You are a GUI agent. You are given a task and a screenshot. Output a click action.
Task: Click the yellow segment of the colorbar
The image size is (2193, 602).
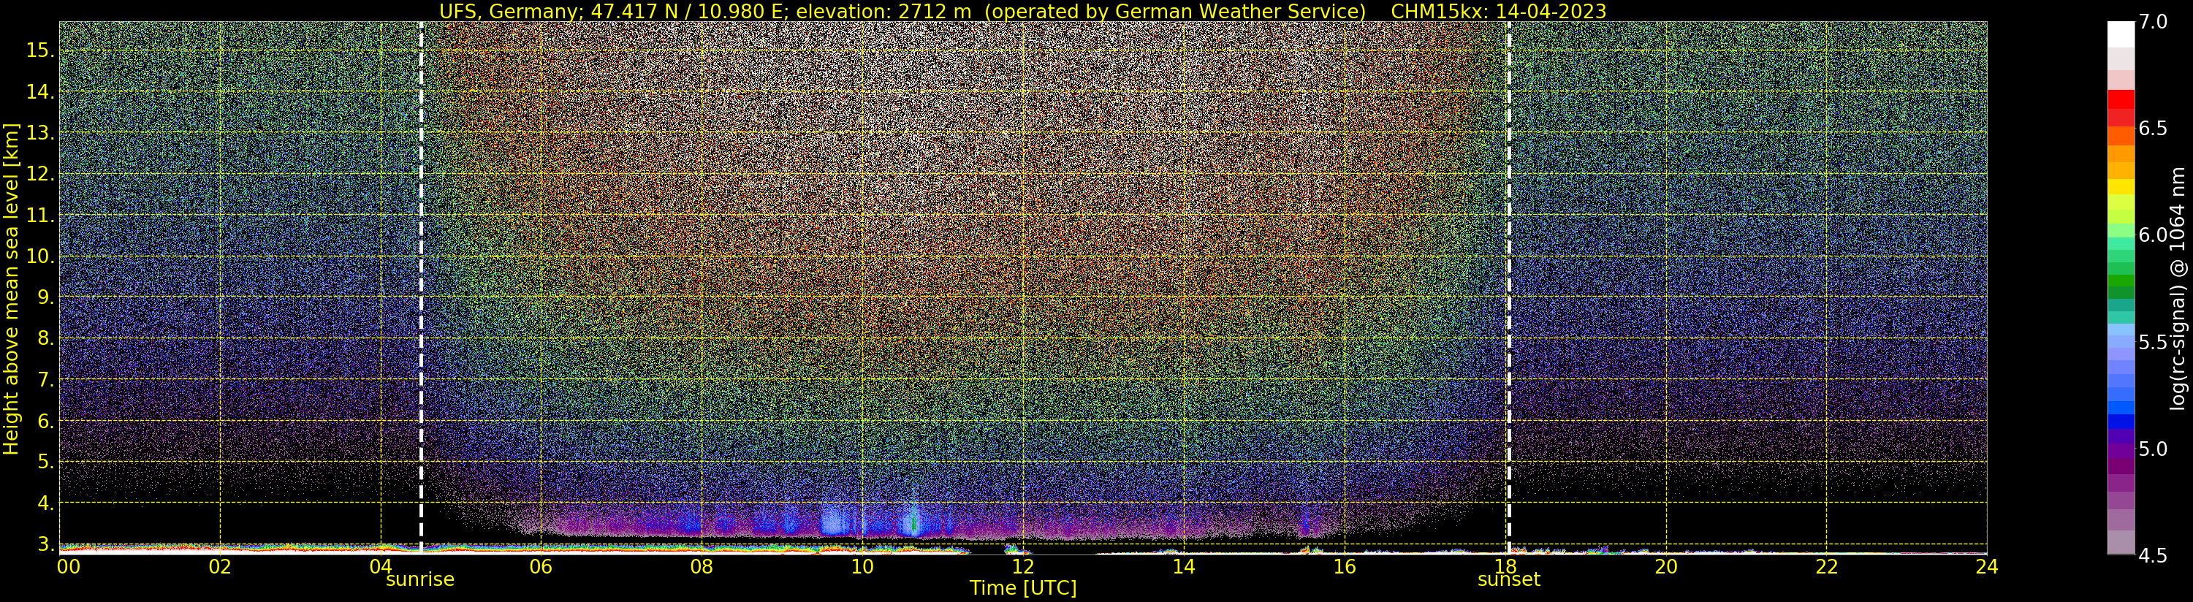pos(2121,186)
